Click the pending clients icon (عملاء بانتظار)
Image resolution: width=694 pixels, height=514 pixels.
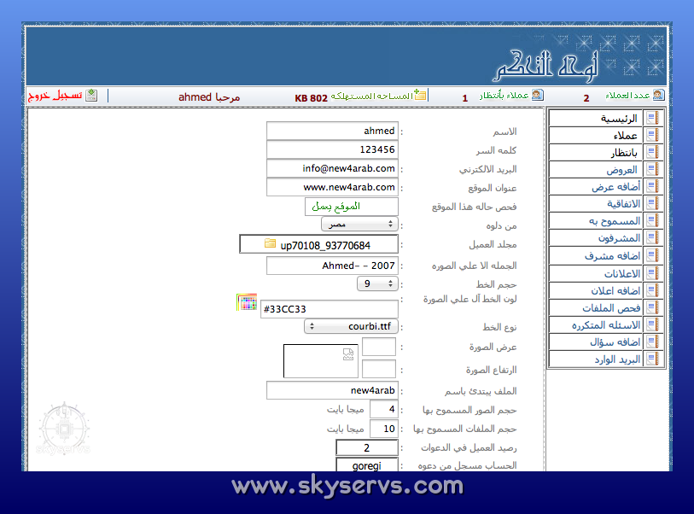click(x=537, y=96)
